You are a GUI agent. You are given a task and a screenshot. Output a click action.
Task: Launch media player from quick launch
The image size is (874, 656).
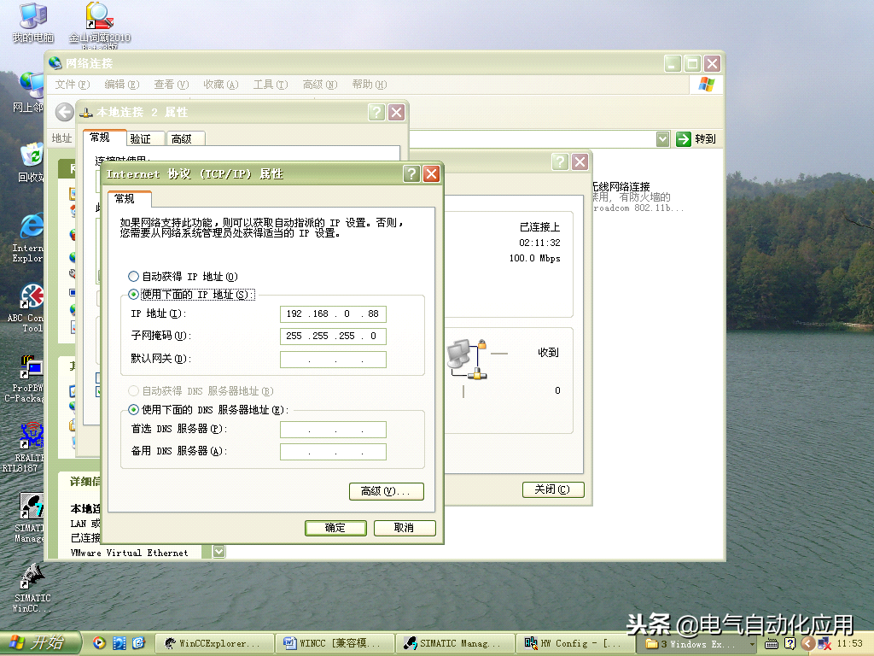point(99,642)
